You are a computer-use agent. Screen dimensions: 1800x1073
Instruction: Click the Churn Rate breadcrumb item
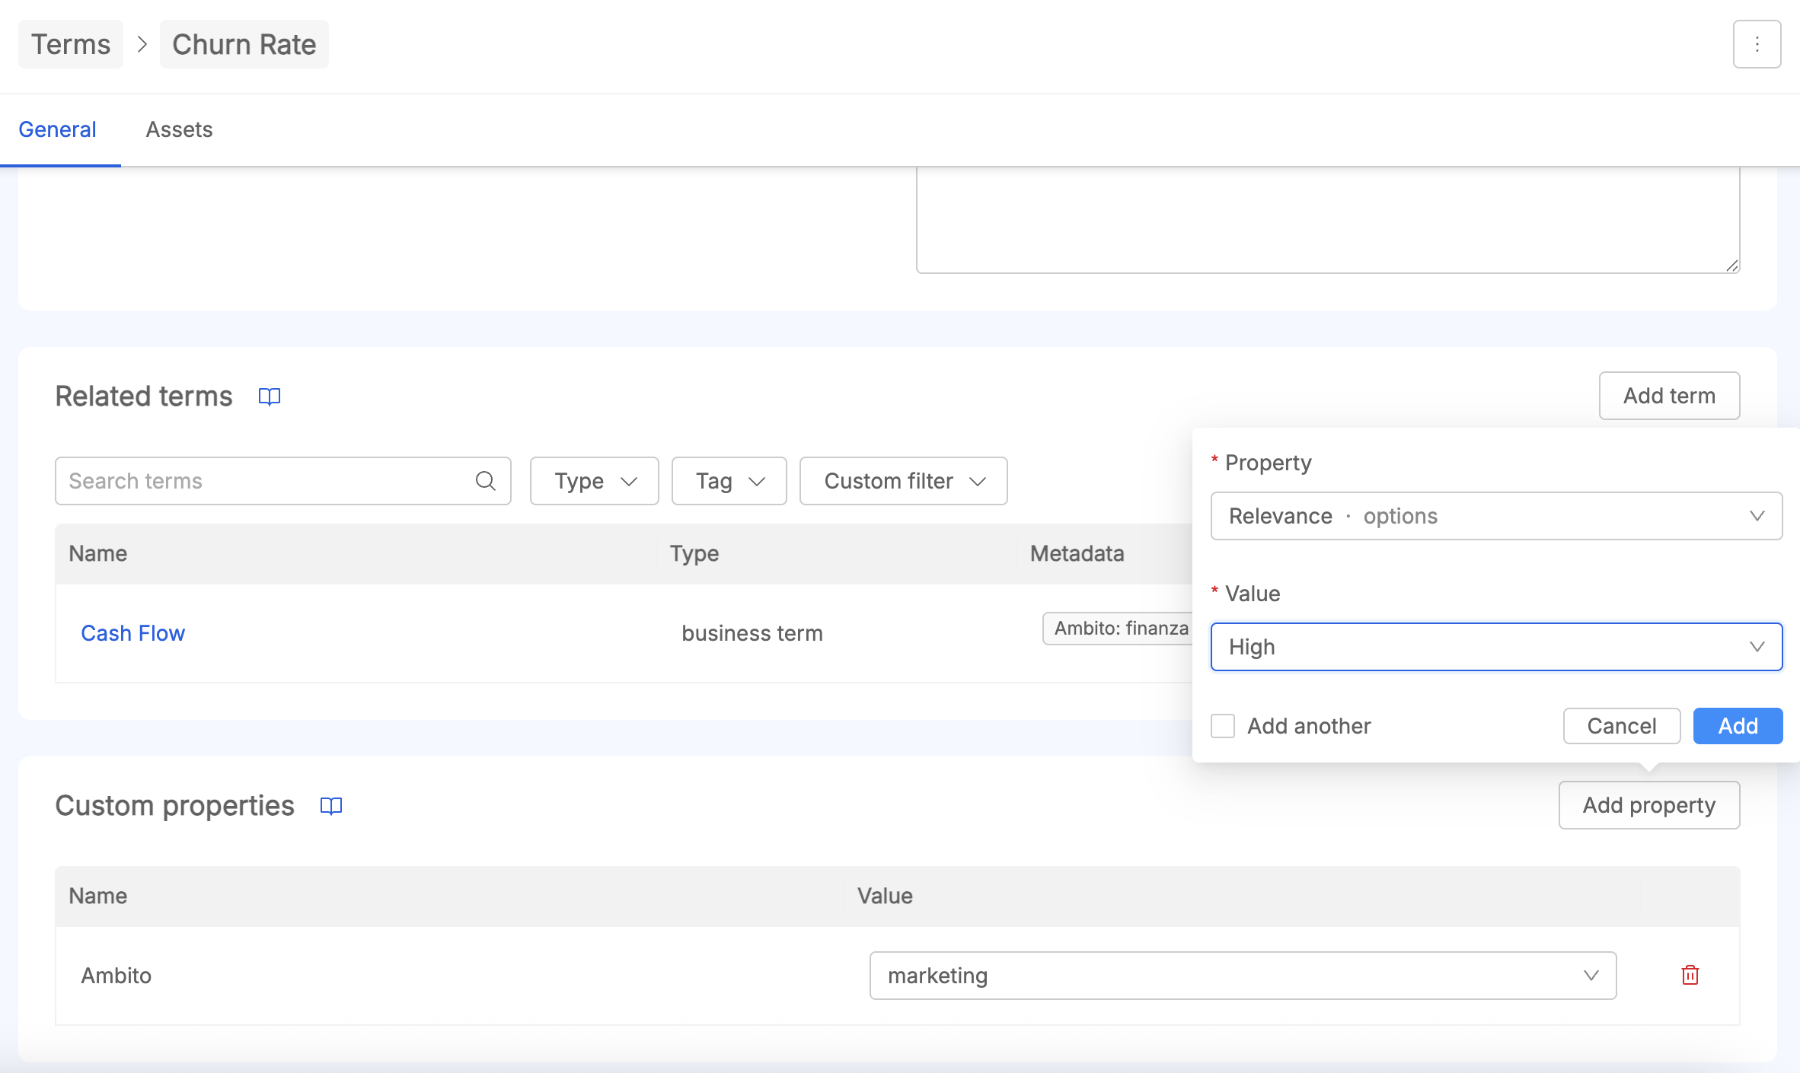244,44
